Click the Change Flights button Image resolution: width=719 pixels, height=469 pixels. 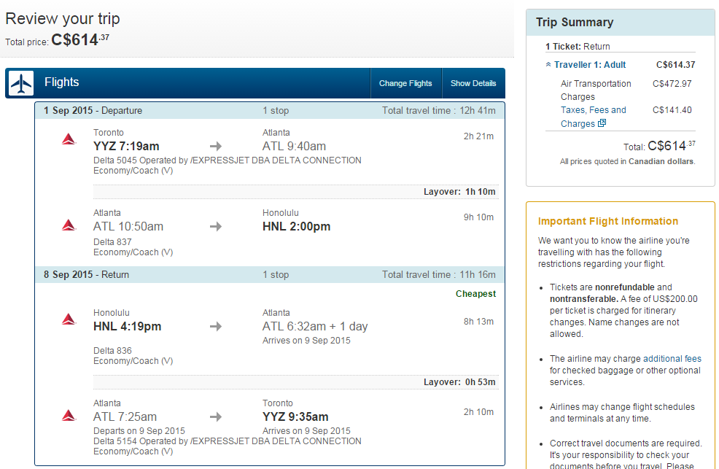(405, 83)
